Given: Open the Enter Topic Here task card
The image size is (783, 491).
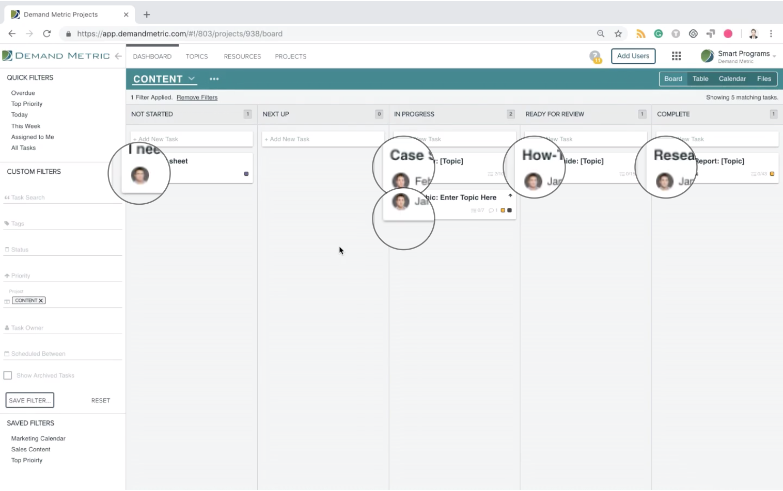Looking at the screenshot, I should click(x=449, y=205).
